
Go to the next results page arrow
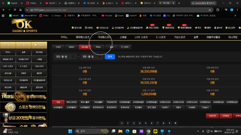(x=169, y=123)
